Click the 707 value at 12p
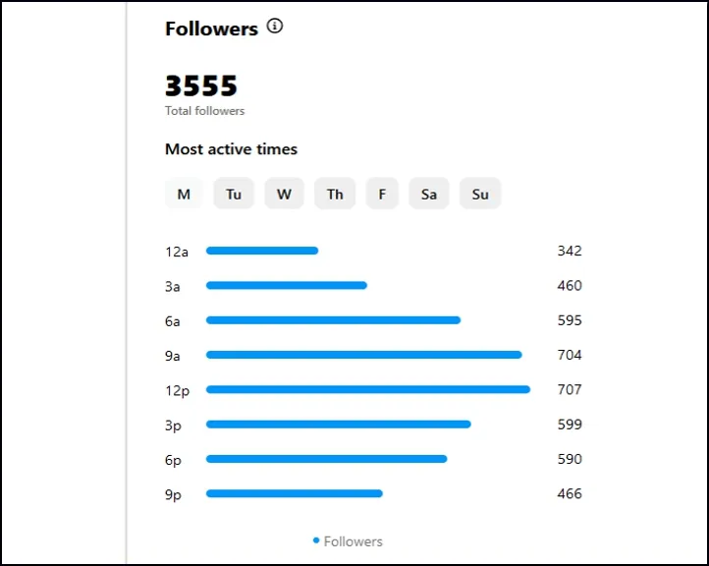709x566 pixels. point(570,390)
